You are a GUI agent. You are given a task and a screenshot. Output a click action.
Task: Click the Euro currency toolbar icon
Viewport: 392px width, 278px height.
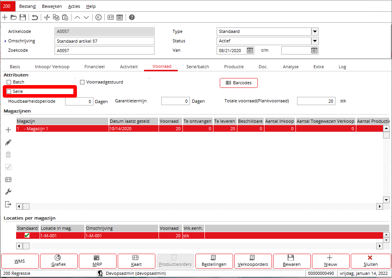click(98, 17)
